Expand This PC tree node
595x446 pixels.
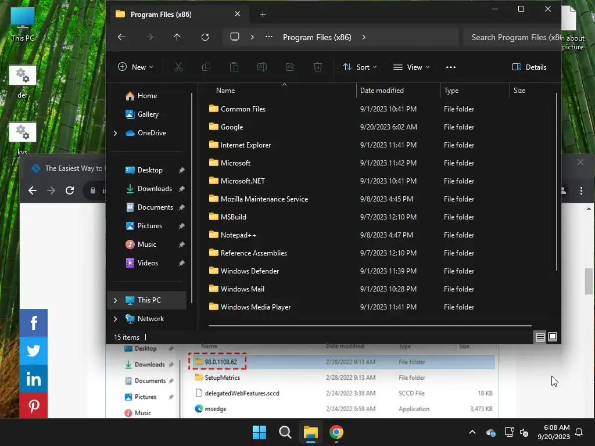coord(116,300)
